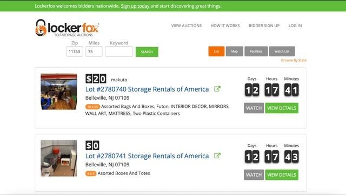Click bidder name makuto

[x=119, y=80]
